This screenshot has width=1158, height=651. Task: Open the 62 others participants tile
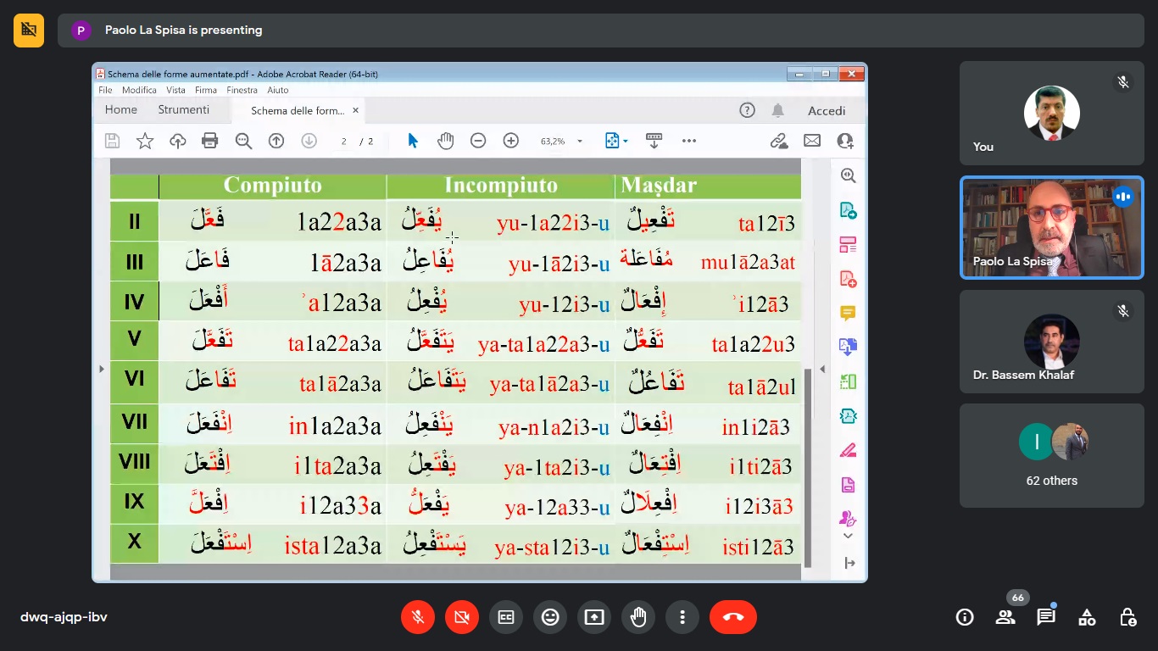1051,455
